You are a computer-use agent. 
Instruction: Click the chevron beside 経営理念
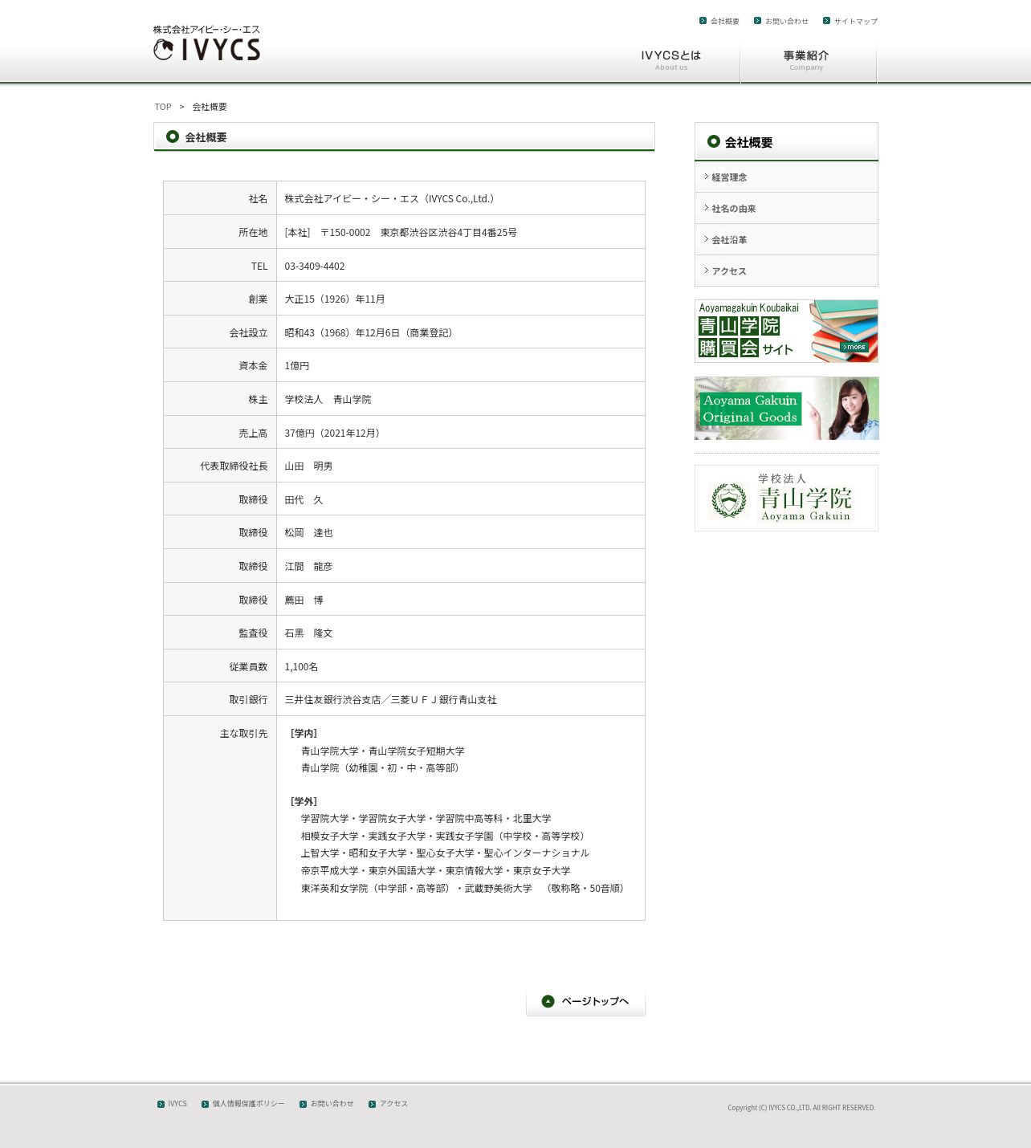[706, 177]
